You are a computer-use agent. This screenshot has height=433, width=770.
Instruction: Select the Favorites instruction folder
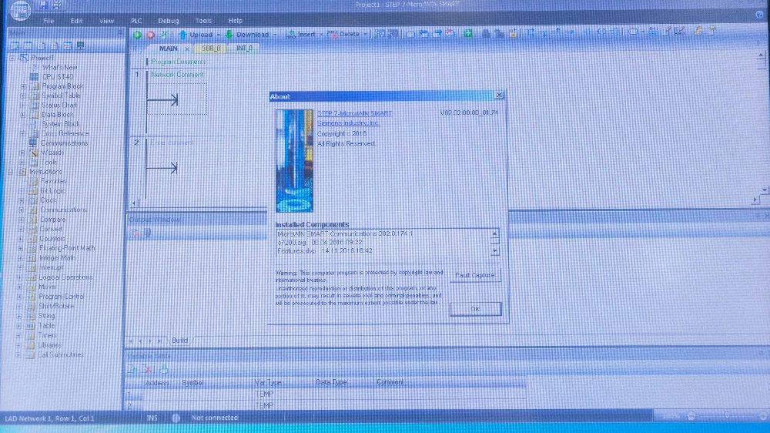(54, 181)
